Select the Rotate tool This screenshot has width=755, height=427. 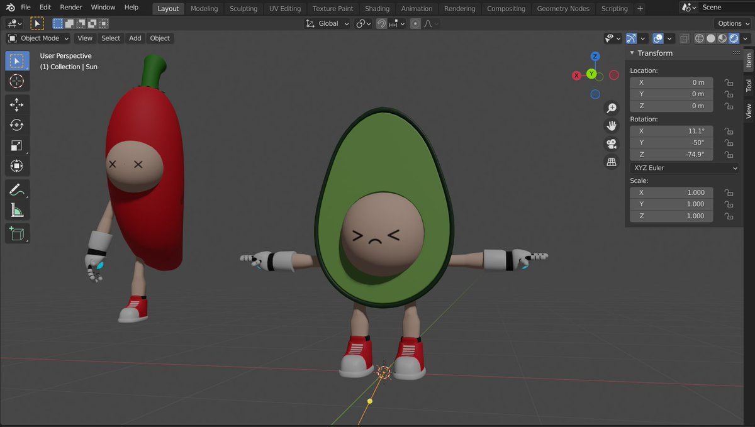(x=17, y=125)
